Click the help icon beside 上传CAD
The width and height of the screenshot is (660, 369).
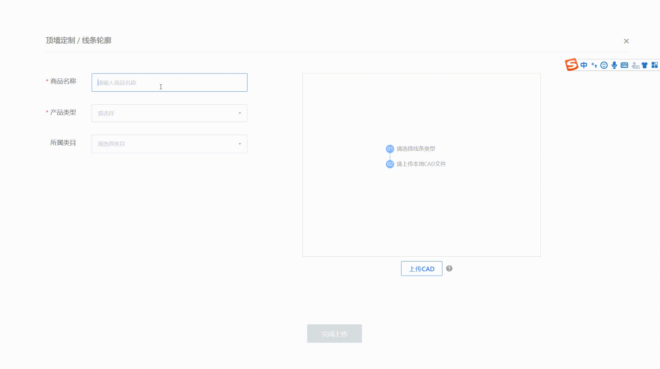pos(449,269)
